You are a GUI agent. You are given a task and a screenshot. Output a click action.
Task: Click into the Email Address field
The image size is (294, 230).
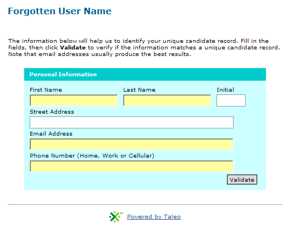coord(131,144)
